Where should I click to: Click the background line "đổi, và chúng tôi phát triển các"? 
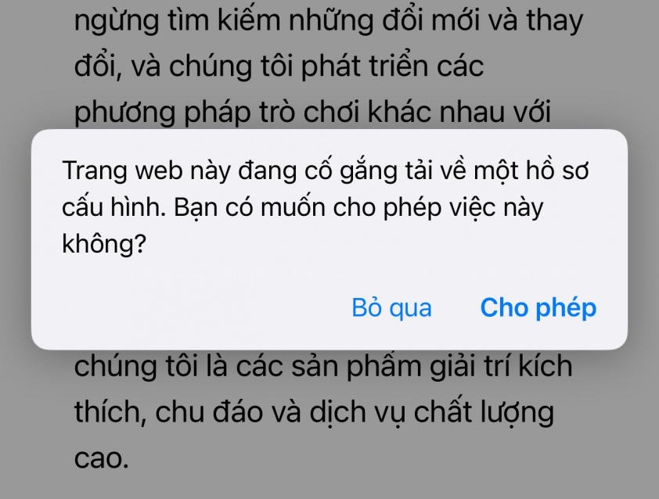279,66
